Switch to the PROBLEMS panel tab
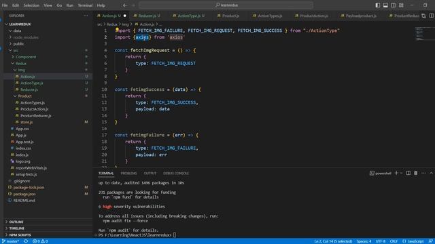This screenshot has width=435, height=244. pyautogui.click(x=128, y=174)
